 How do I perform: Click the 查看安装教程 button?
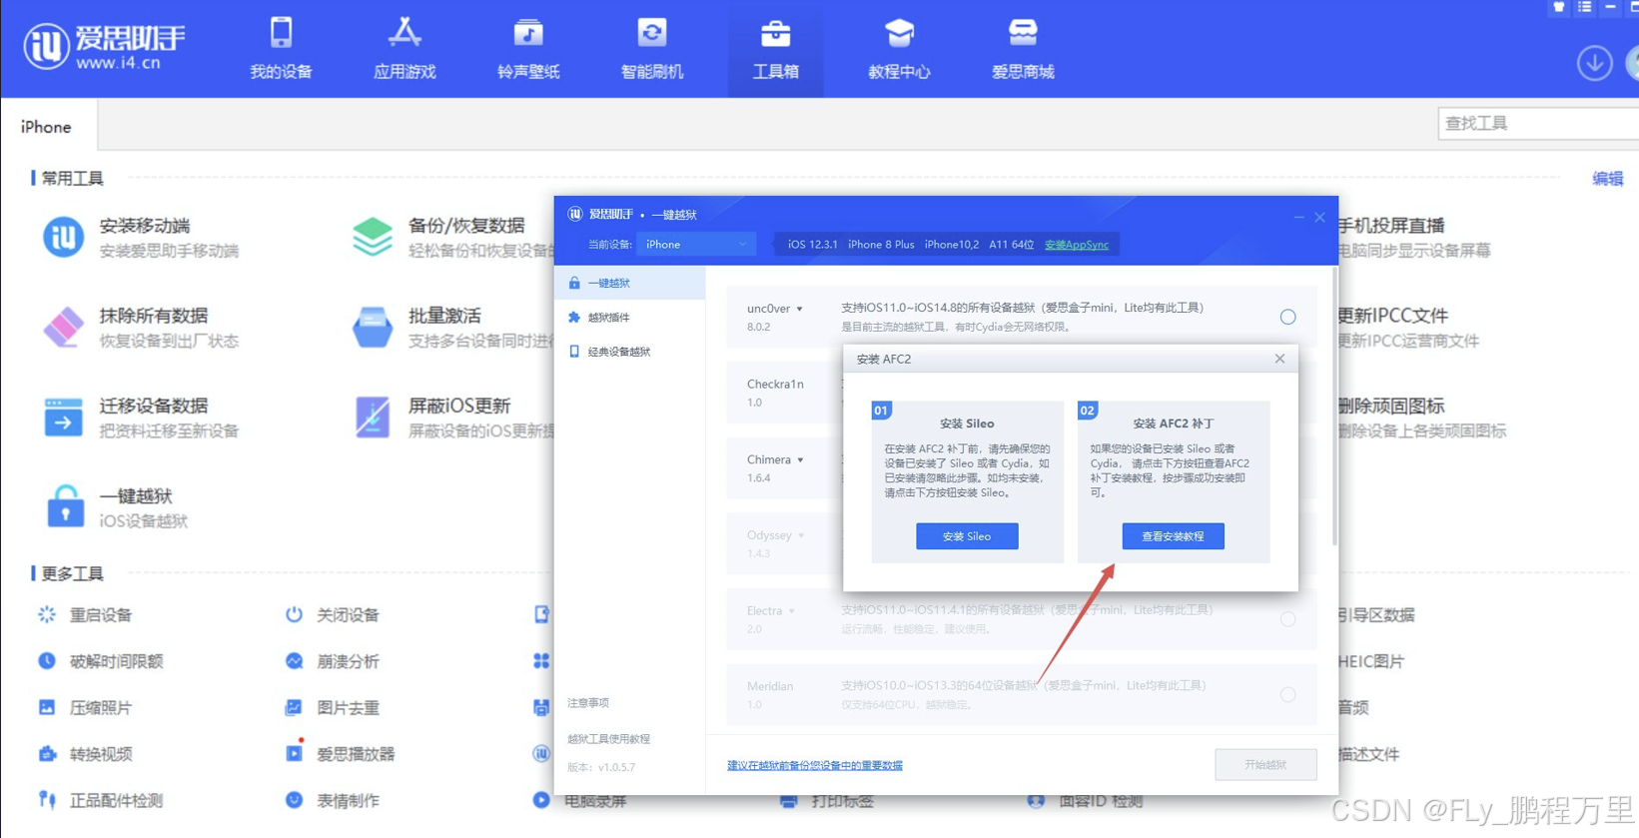[1173, 536]
